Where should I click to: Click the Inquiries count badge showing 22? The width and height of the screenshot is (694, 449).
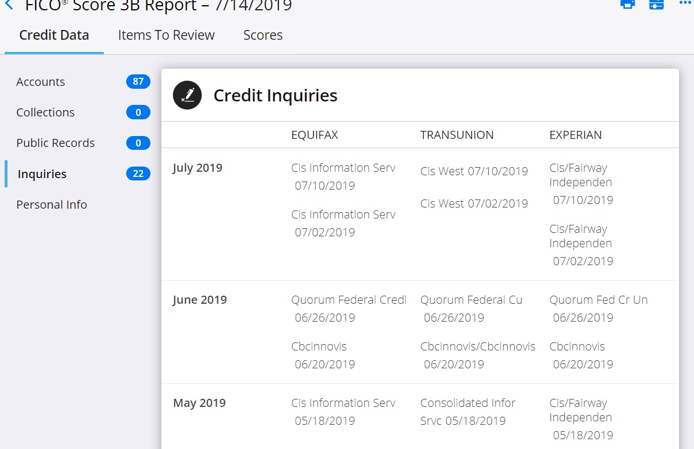[138, 174]
